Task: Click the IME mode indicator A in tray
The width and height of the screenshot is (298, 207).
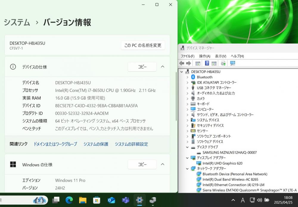Action: [243, 200]
